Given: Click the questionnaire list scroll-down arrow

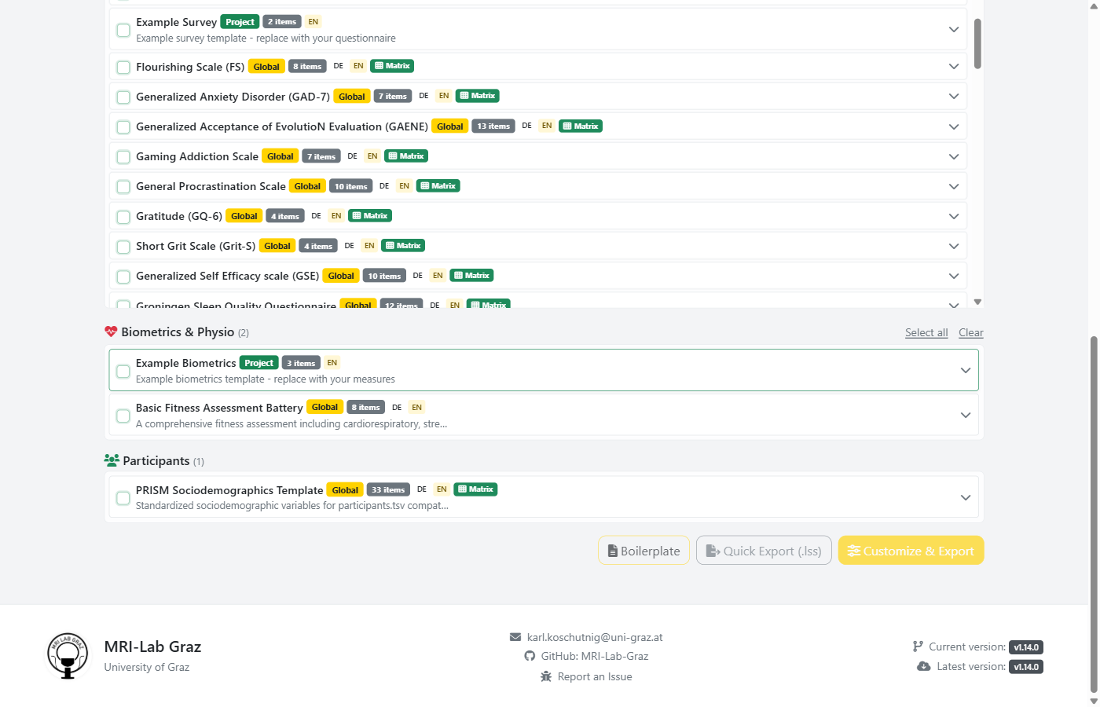Looking at the screenshot, I should (x=977, y=302).
